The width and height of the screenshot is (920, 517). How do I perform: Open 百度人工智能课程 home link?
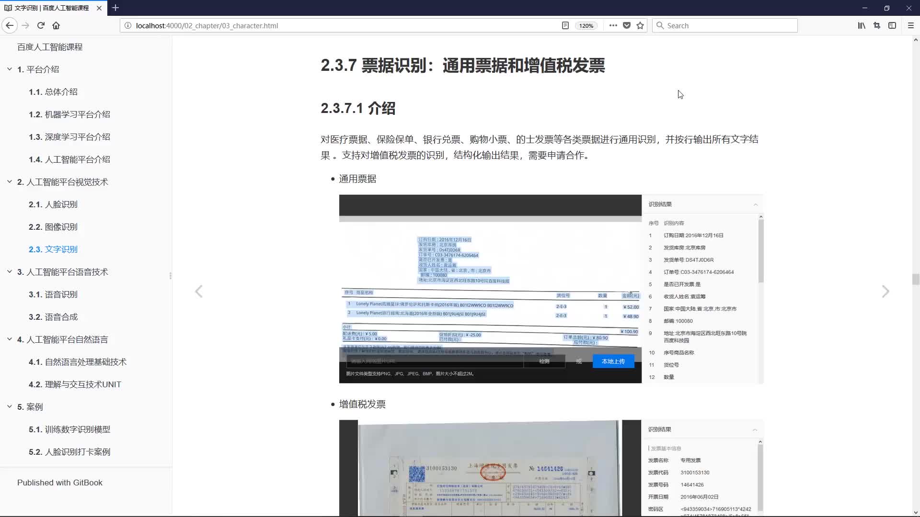click(50, 47)
